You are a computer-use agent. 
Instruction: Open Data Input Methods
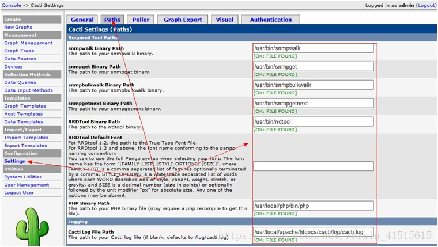(x=28, y=90)
